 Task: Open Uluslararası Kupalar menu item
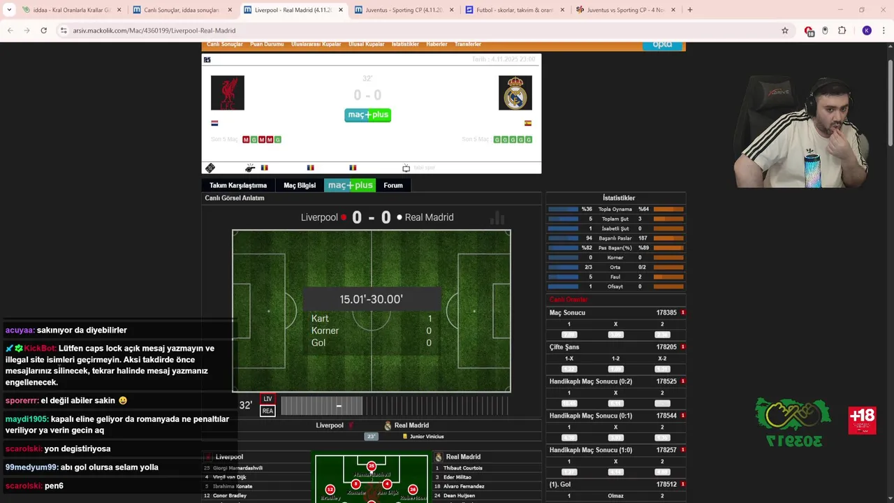(x=316, y=44)
